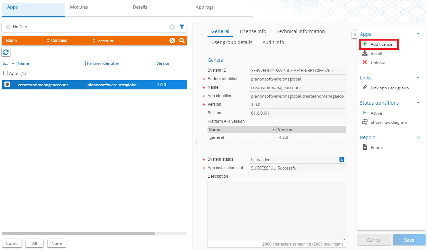This screenshot has width=427, height=250.
Task: Collapse the Report section chevron
Action: 418,137
